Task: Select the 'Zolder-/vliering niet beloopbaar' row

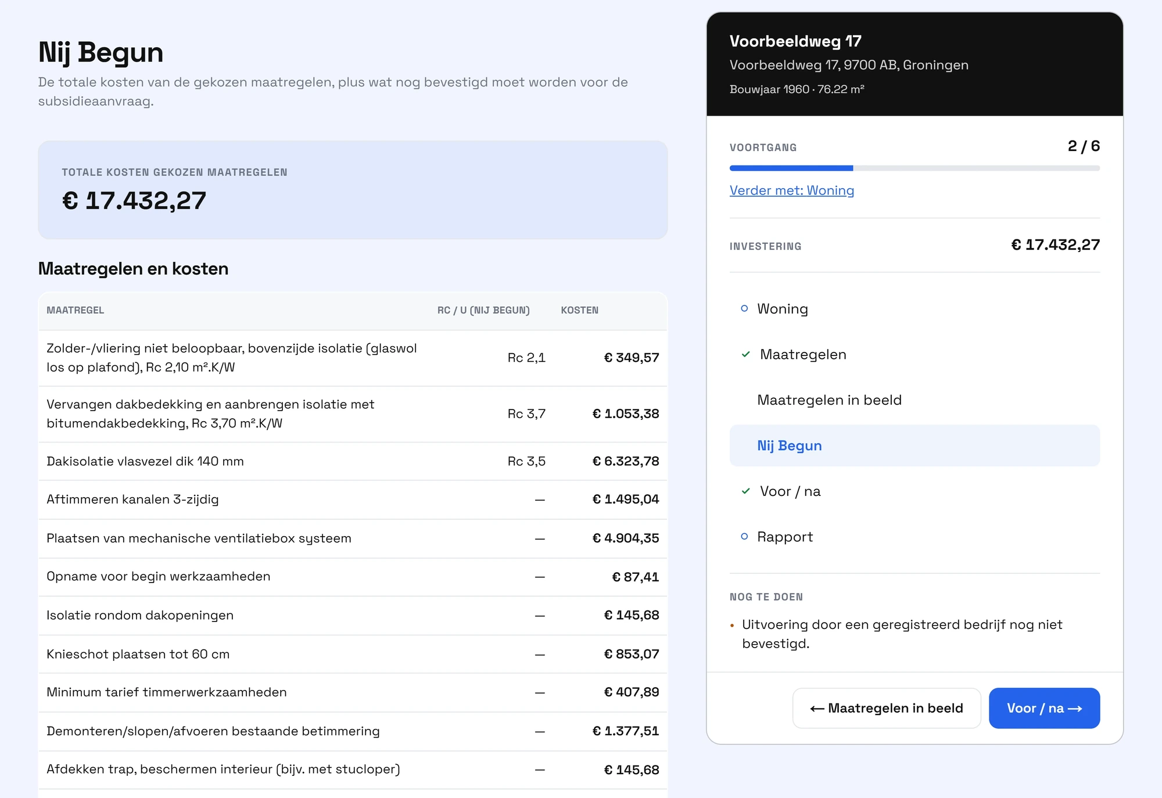Action: coord(353,358)
